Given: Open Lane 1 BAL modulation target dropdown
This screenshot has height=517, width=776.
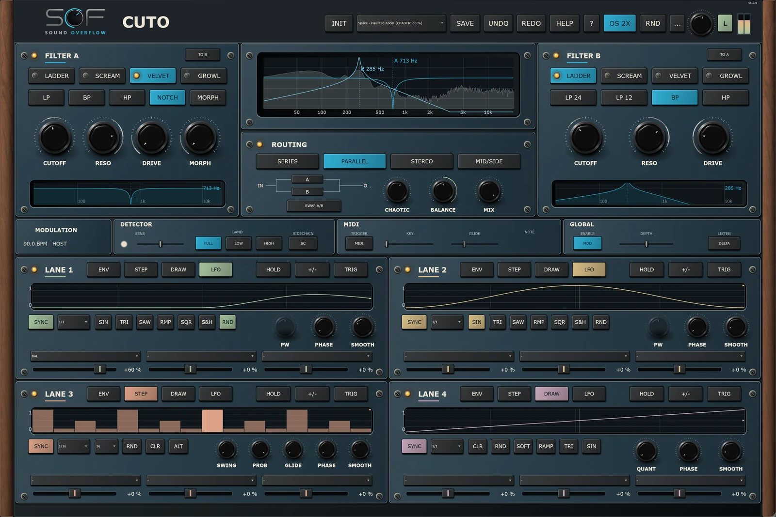Looking at the screenshot, I should pyautogui.click(x=85, y=356).
